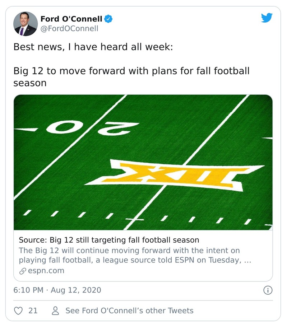Open the Big 12 football field image

(143, 162)
